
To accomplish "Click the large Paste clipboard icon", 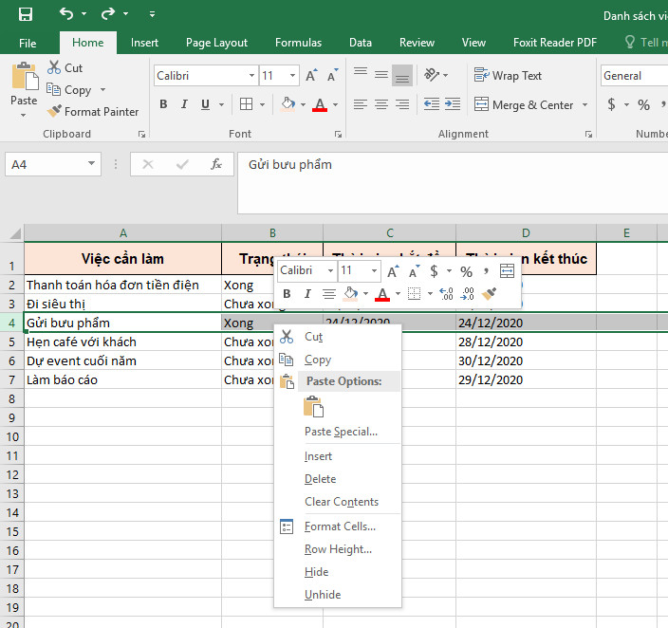I will pyautogui.click(x=25, y=77).
